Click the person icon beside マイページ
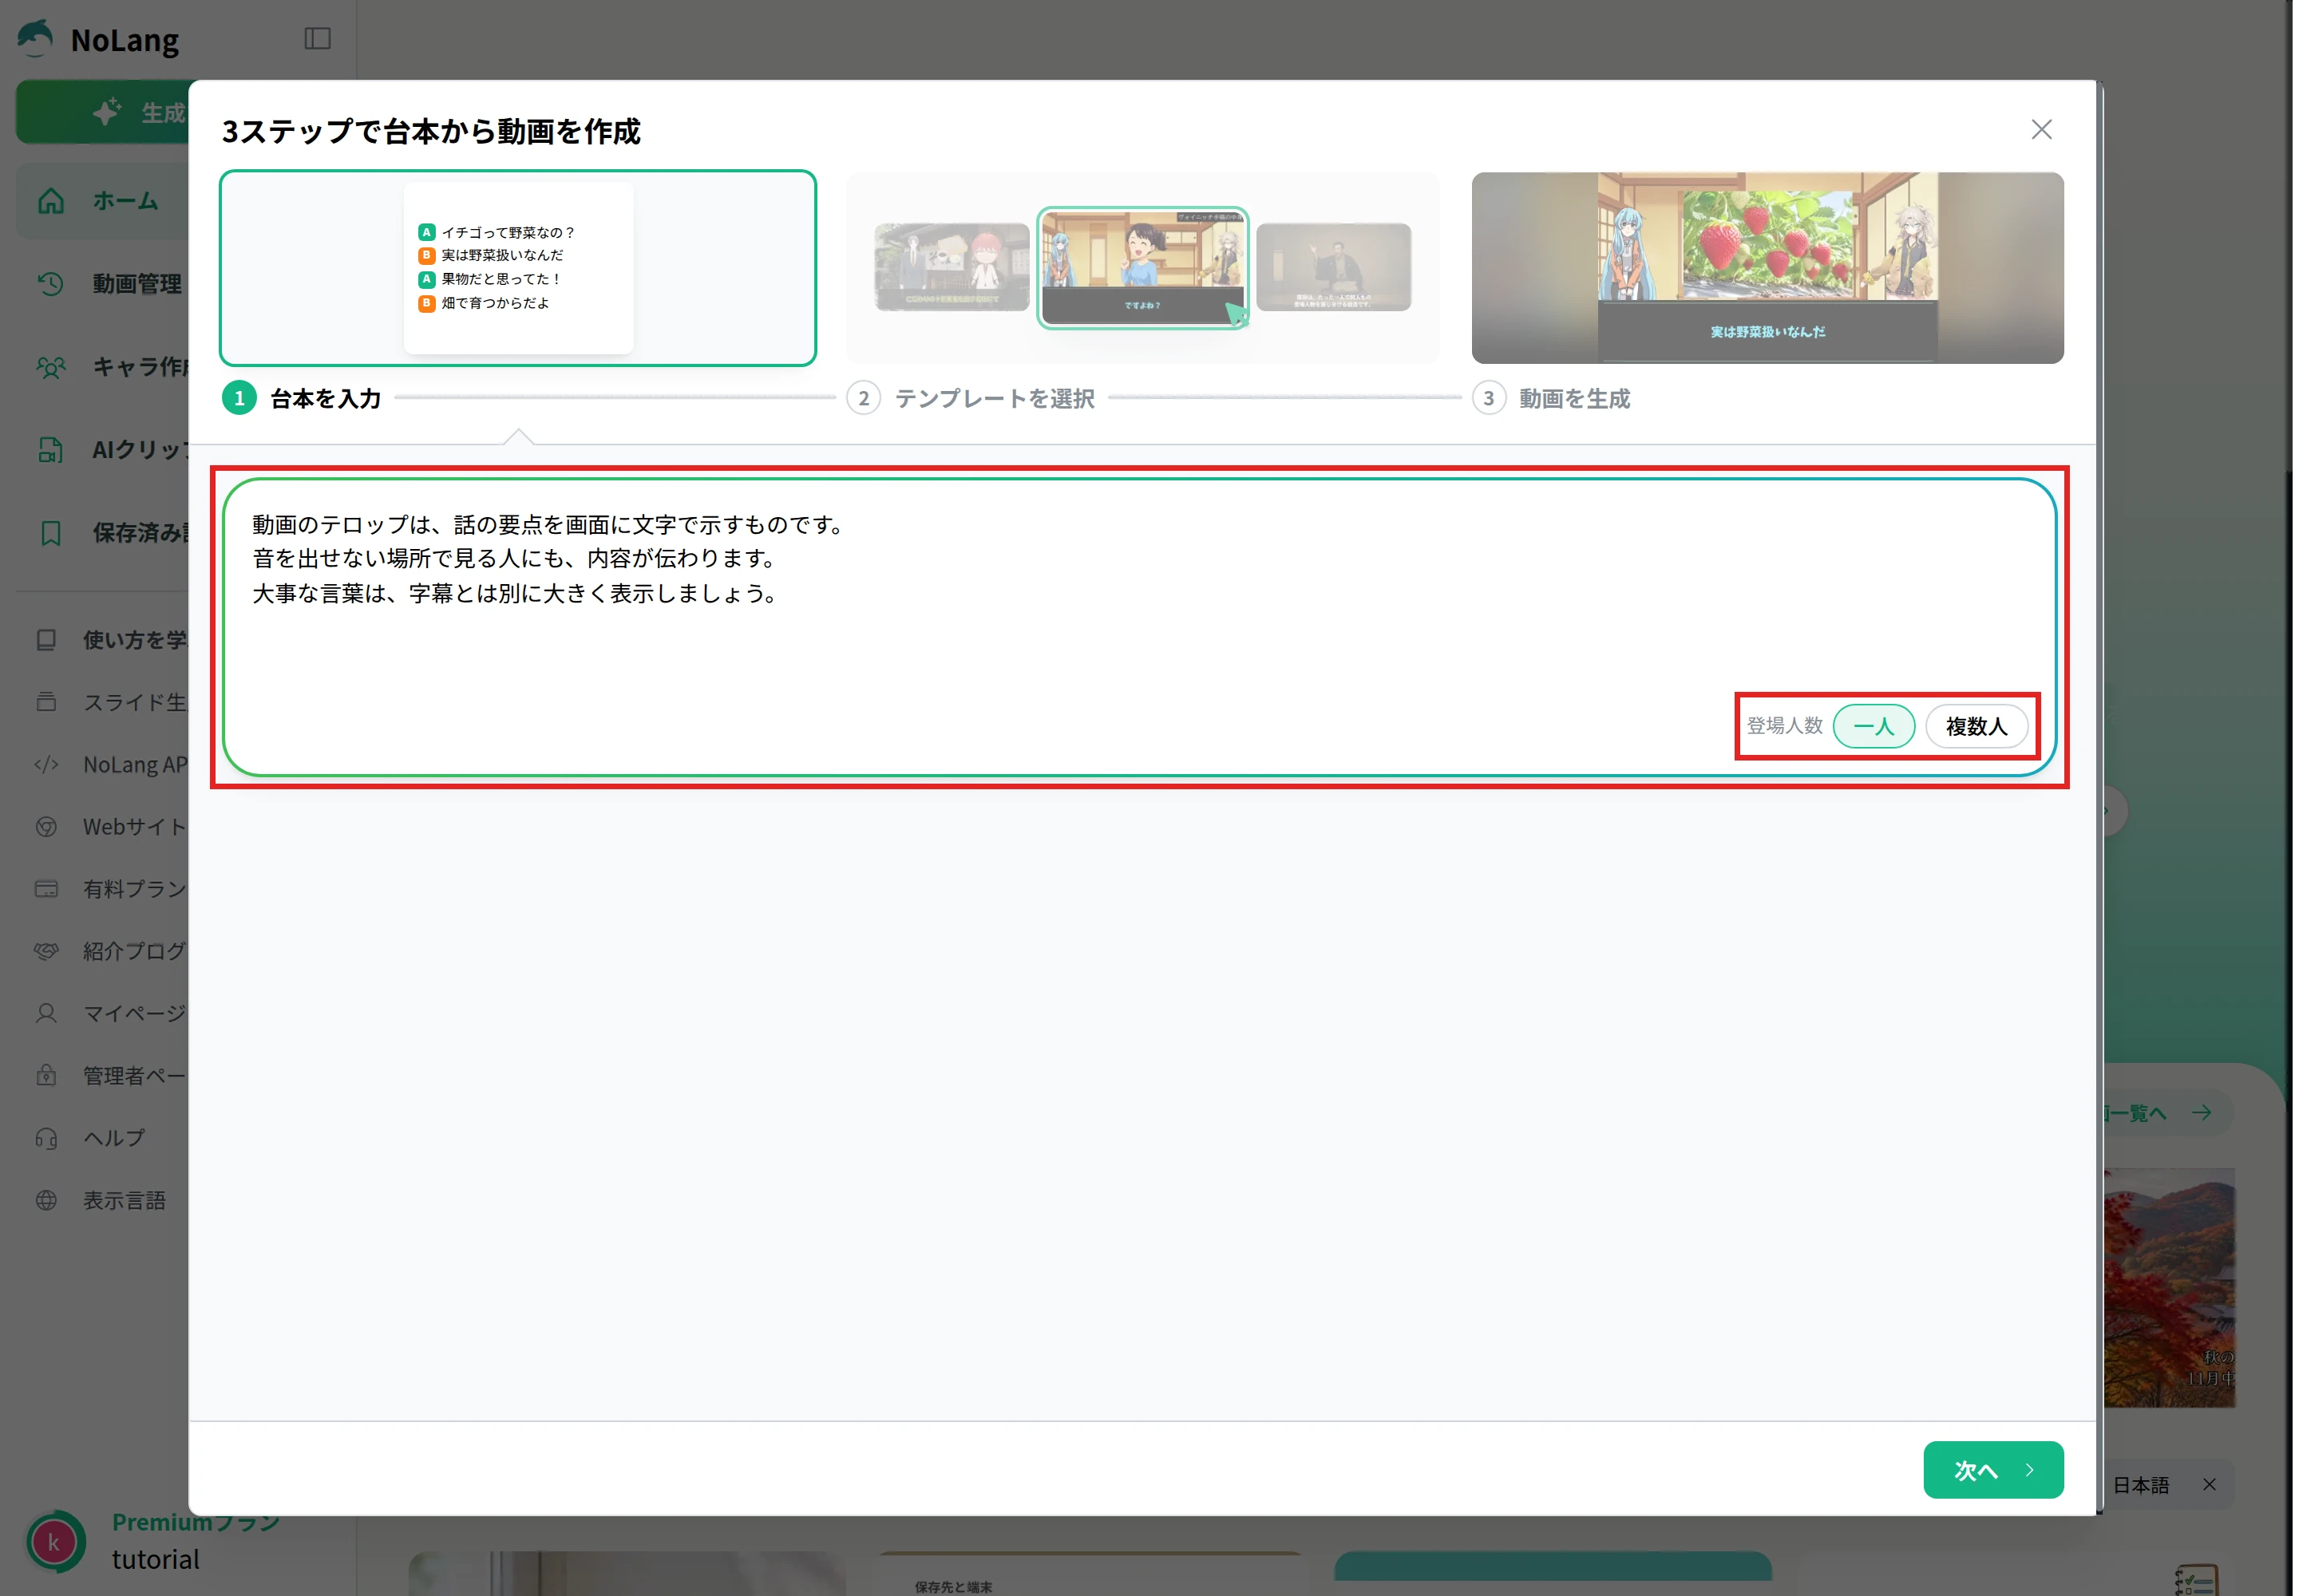Screen dimensions: 2299x1596 pyautogui.click(x=46, y=1013)
